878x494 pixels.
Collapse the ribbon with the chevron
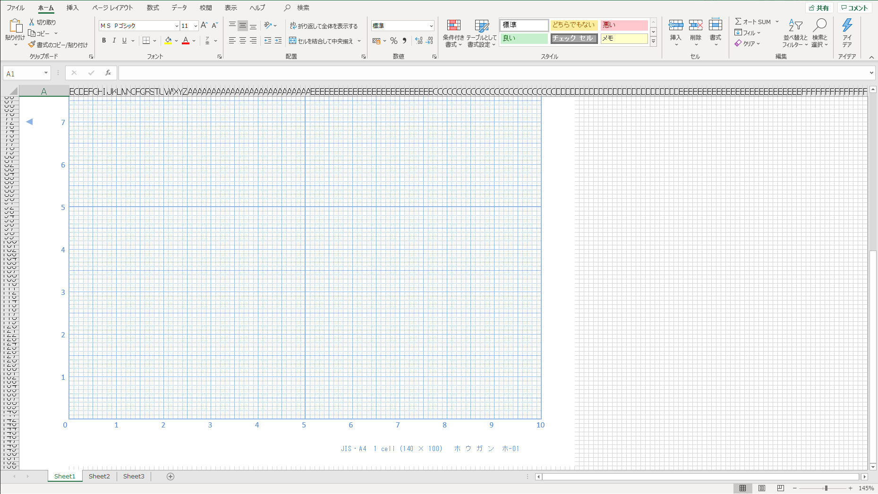tap(871, 57)
